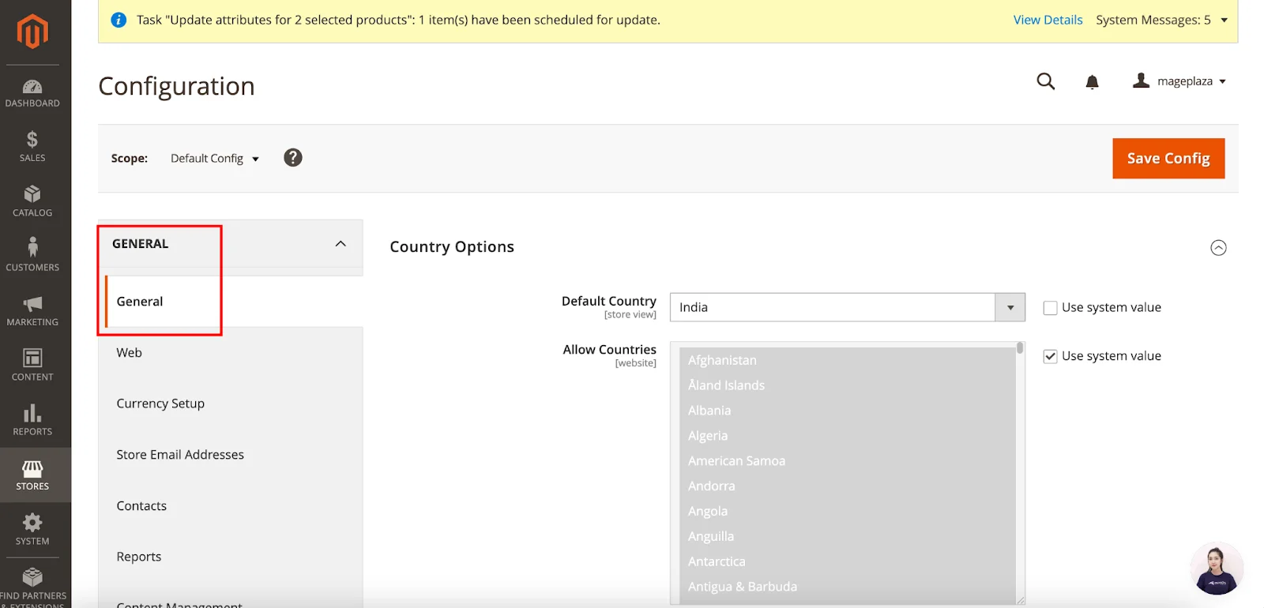Open the Sales sidebar menu
The image size is (1264, 608).
(x=32, y=147)
